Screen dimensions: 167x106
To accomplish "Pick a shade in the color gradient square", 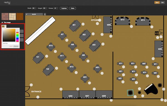I will pos(9,35).
